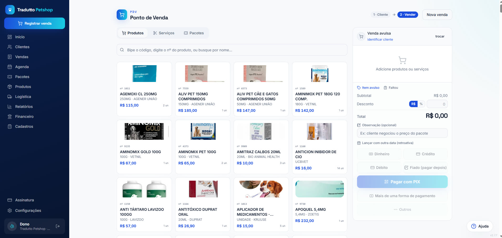The height and width of the screenshot is (238, 502).
Task: Click the Nova venda button
Action: pos(437,15)
